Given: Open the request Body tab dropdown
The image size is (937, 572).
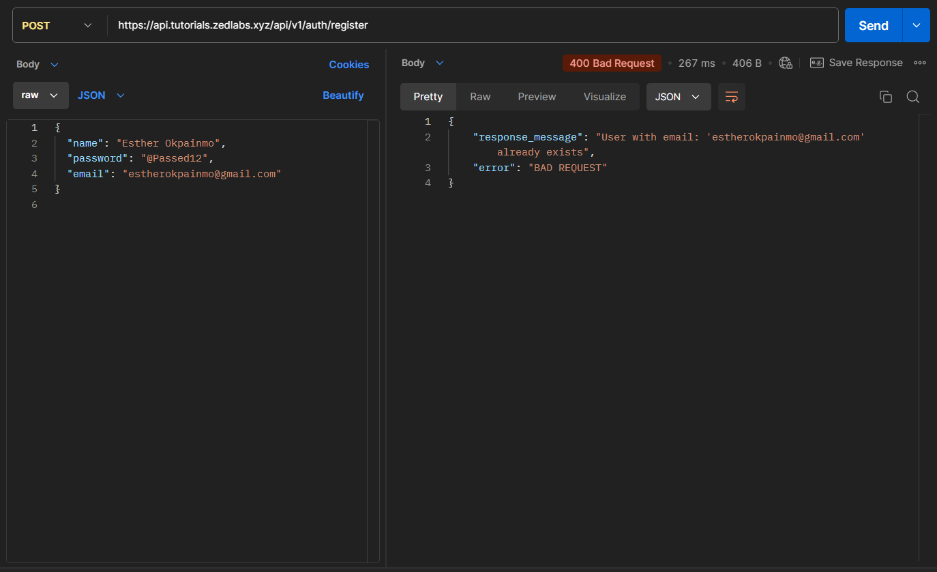Looking at the screenshot, I should click(x=38, y=64).
